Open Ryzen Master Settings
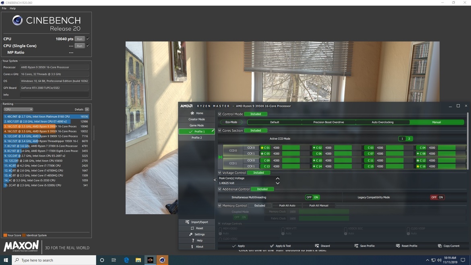Image resolution: width=471 pixels, height=265 pixels. (x=197, y=234)
